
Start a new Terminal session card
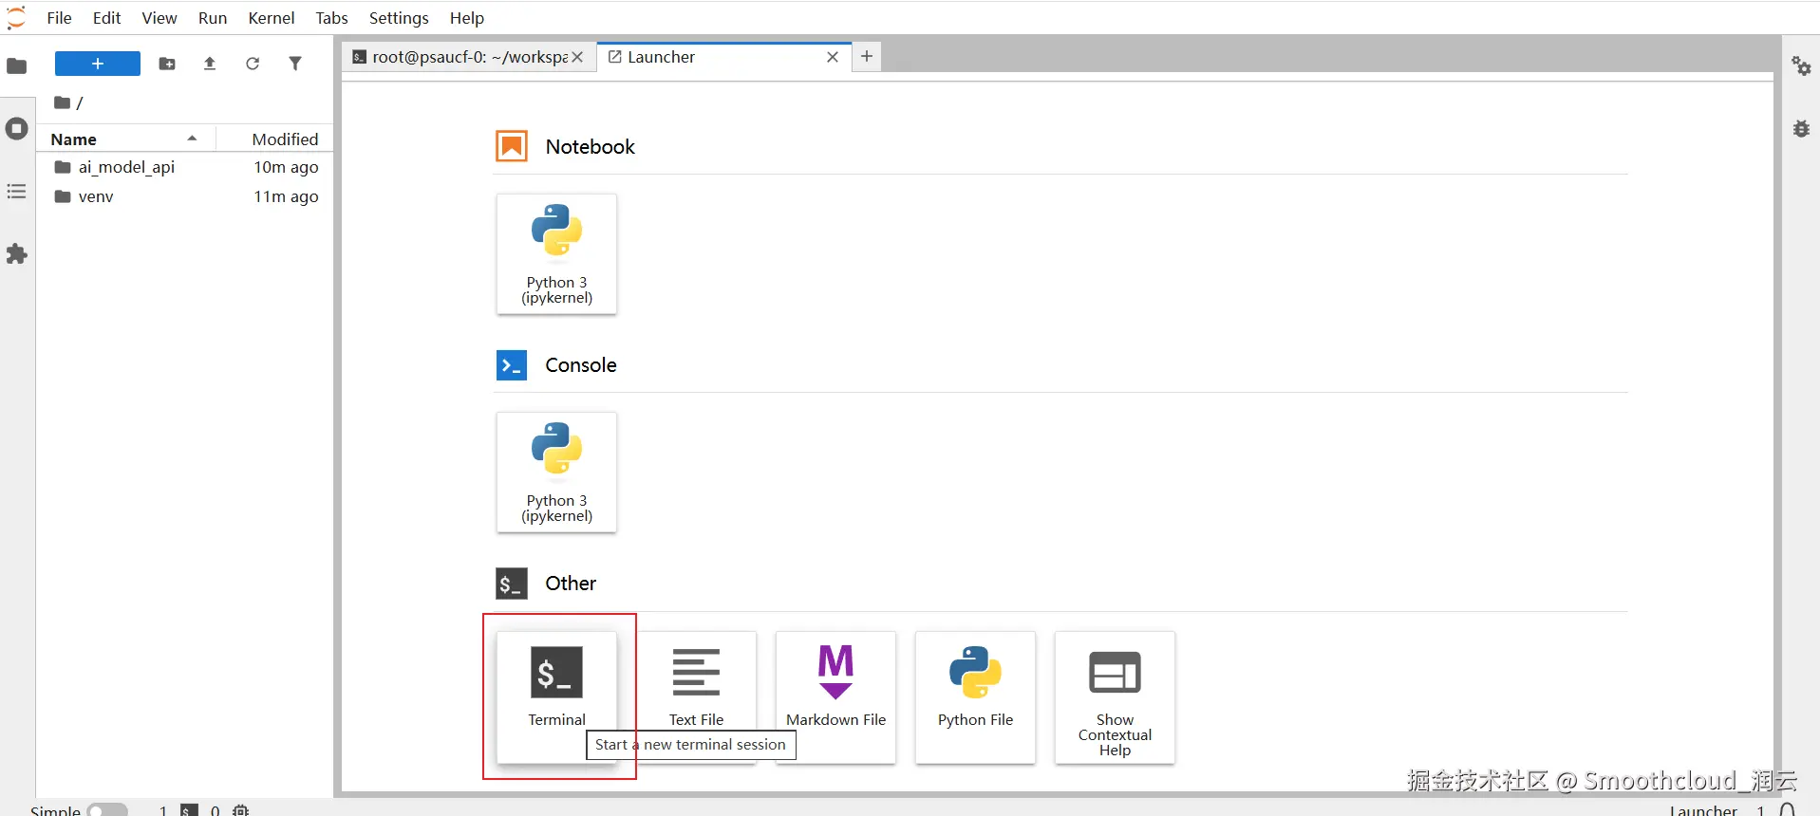556,697
